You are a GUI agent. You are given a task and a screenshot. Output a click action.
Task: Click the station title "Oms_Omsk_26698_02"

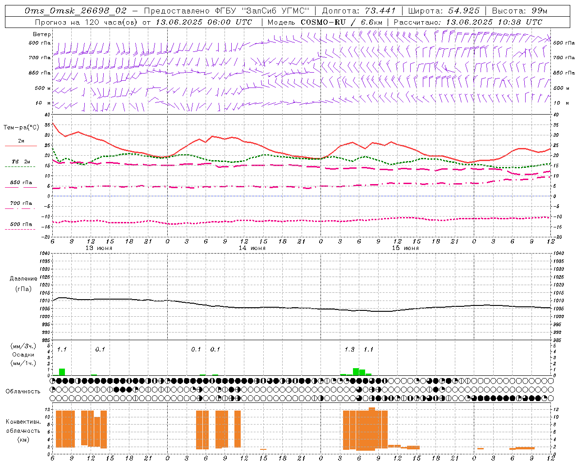click(76, 10)
